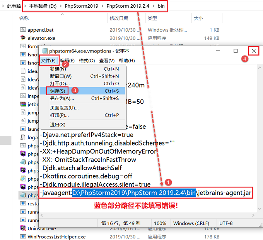Click 本地磁盘 (D:) in the address path

tap(43, 6)
